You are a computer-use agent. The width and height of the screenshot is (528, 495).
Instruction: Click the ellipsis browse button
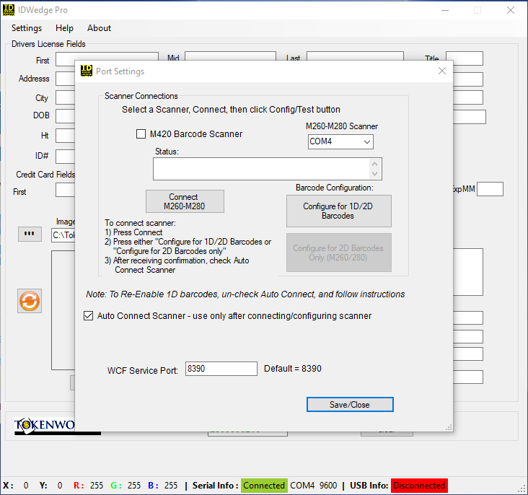(x=30, y=234)
